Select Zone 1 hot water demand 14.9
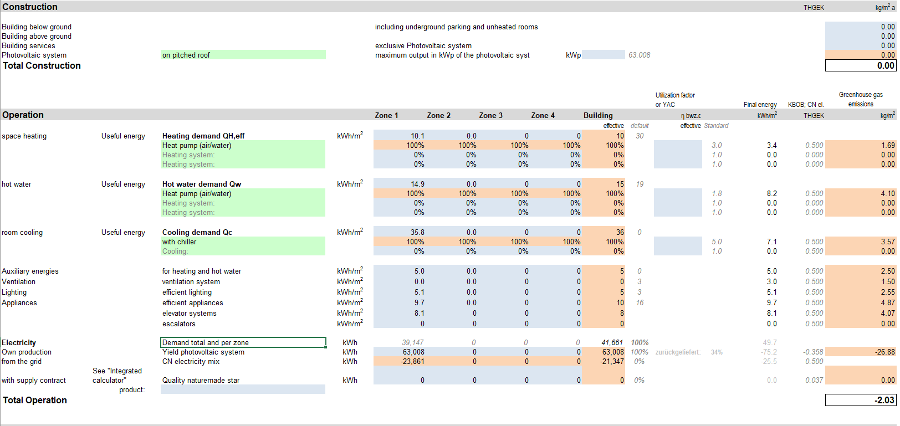This screenshot has width=900, height=426. coord(400,184)
